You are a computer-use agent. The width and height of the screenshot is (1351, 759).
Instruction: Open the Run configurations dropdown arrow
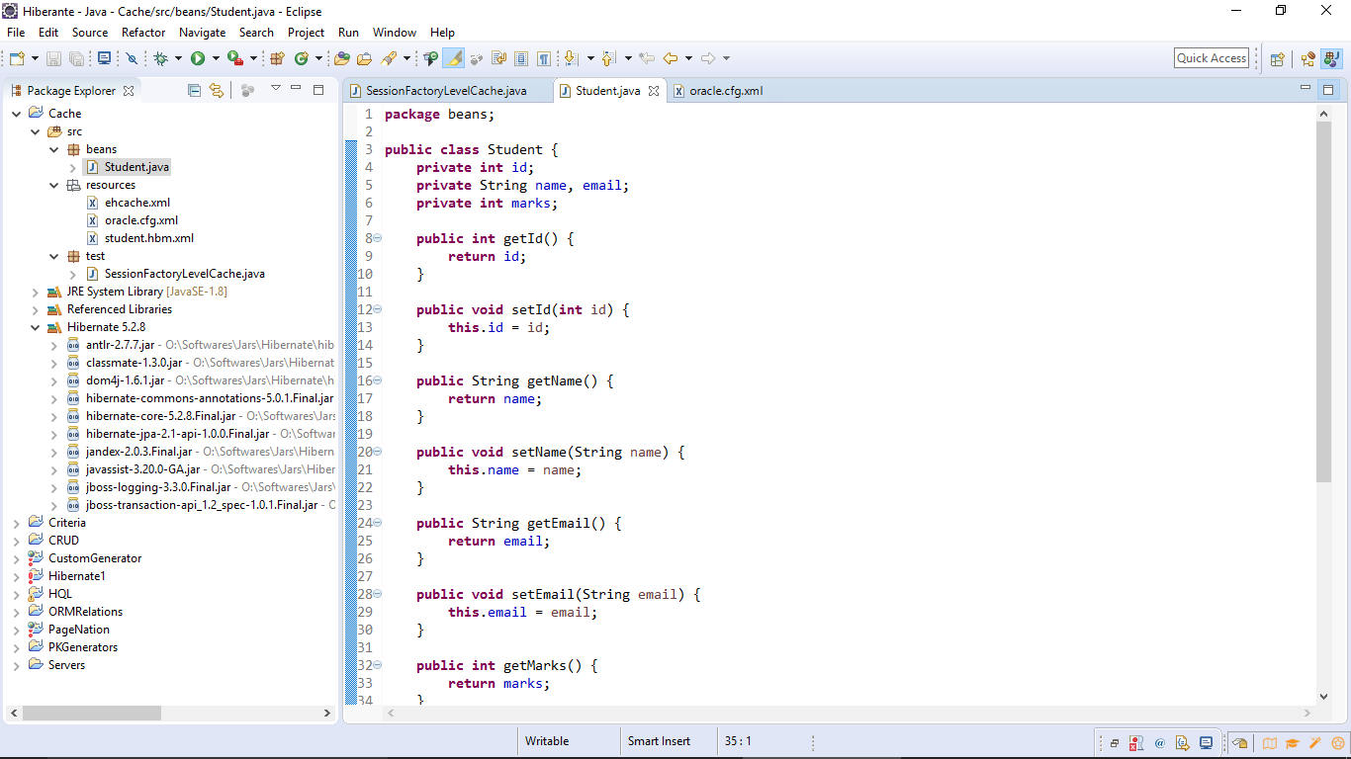[x=217, y=58]
